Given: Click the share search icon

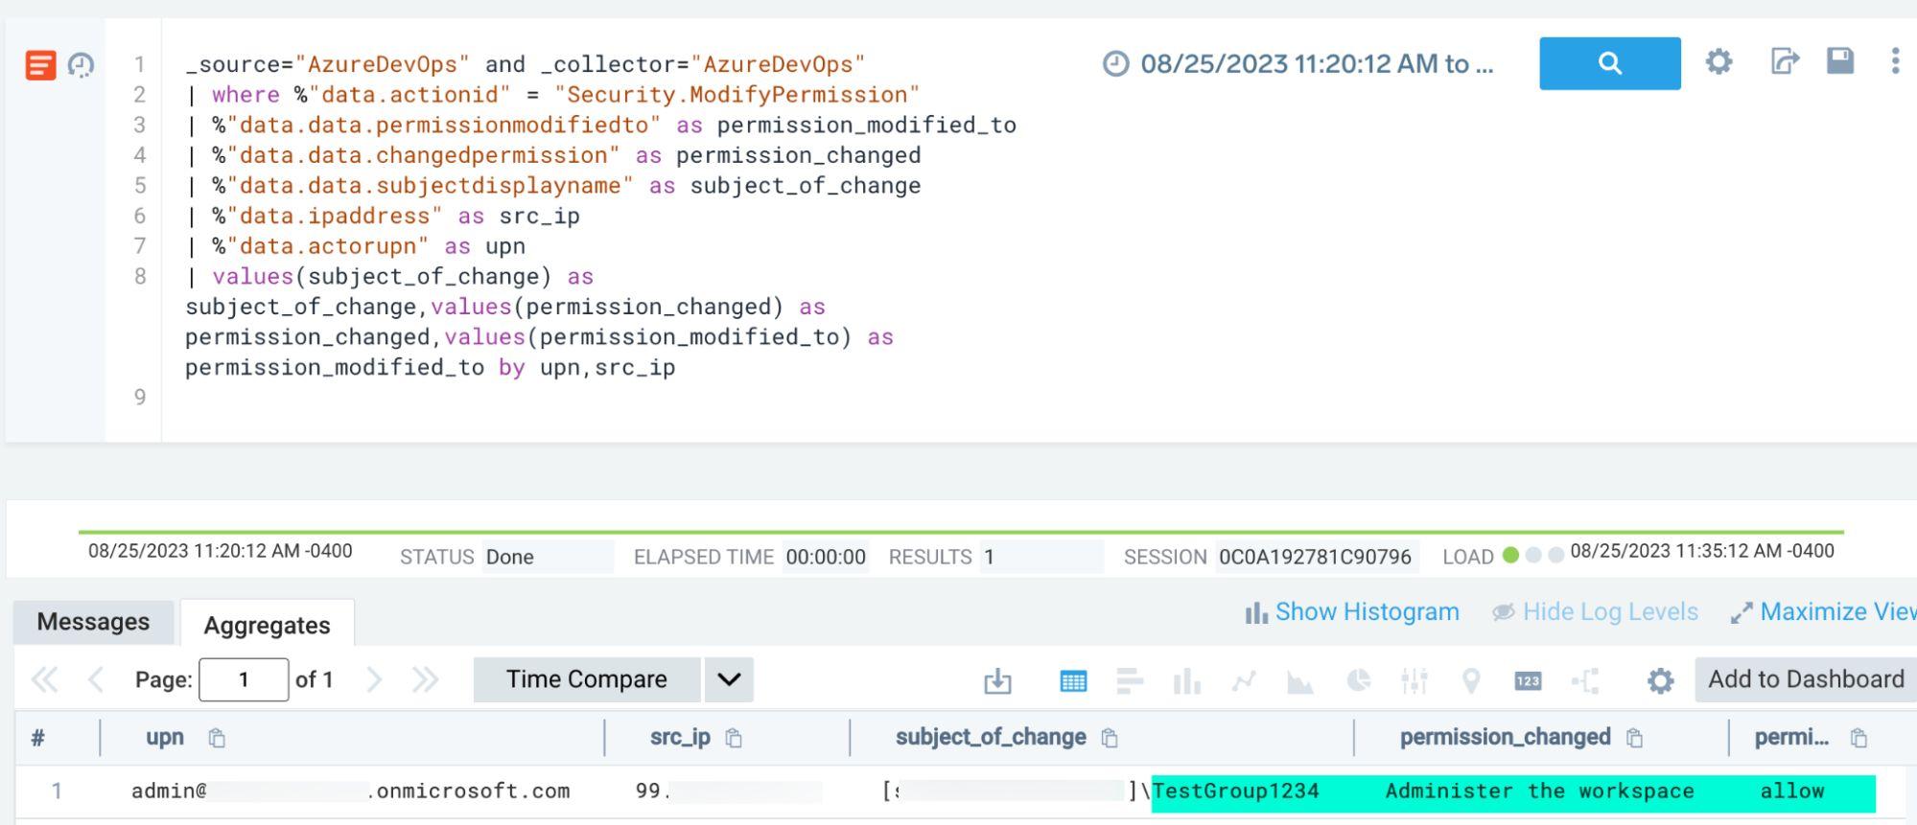Looking at the screenshot, I should [1783, 62].
